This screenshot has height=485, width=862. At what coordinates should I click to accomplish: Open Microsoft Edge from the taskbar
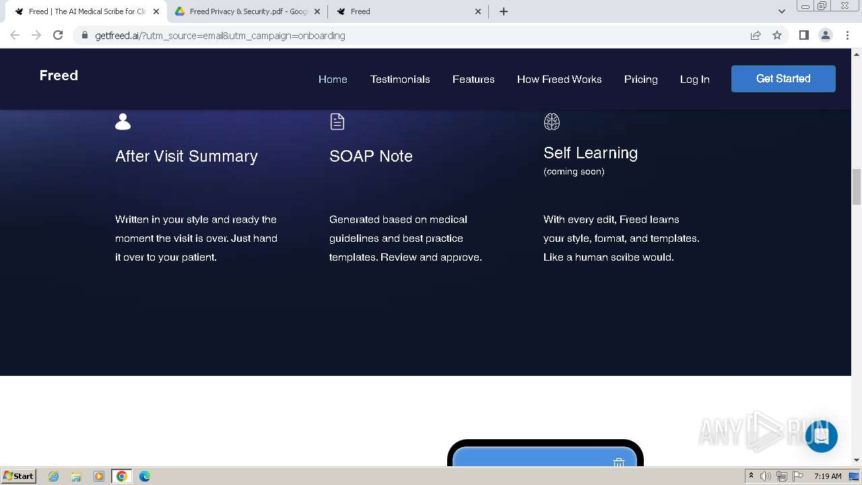tap(145, 476)
